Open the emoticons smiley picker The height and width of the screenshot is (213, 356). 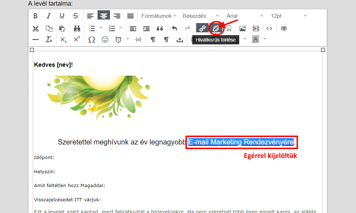[x=105, y=40]
